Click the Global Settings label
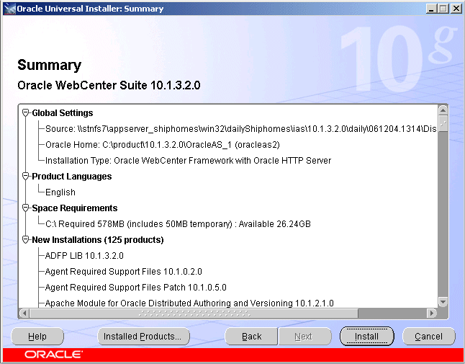This screenshot has width=465, height=364. [63, 113]
